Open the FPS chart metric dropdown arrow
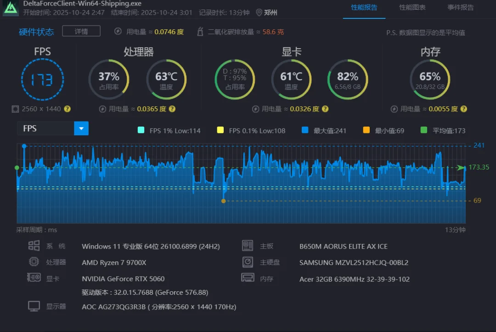 pyautogui.click(x=81, y=128)
